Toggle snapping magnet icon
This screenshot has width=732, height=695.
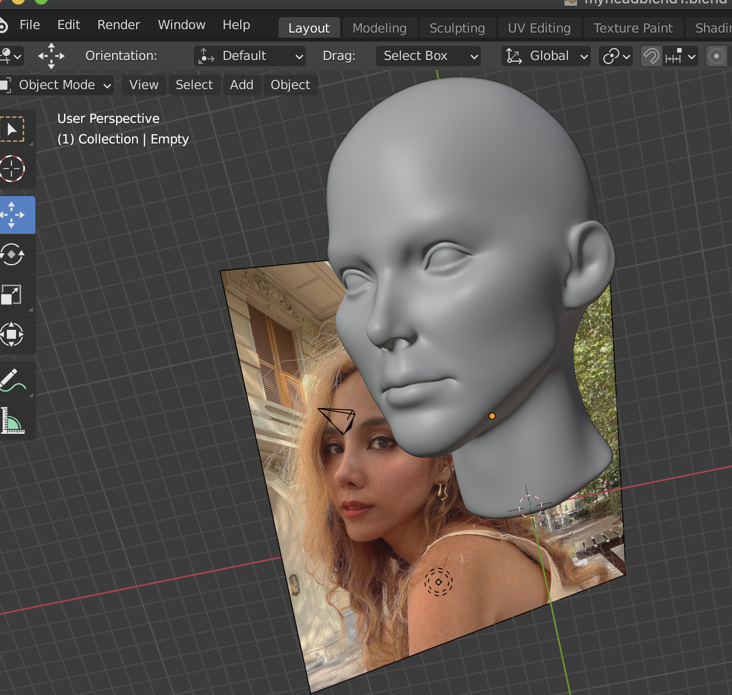pos(651,56)
